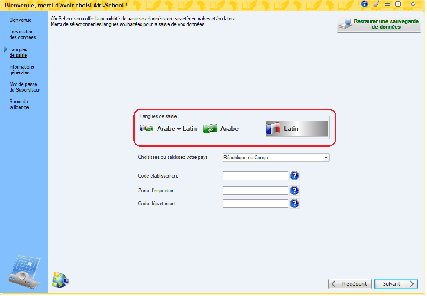This screenshot has height=296, width=427.
Task: Select the Arabe language option
Action: [x=221, y=128]
